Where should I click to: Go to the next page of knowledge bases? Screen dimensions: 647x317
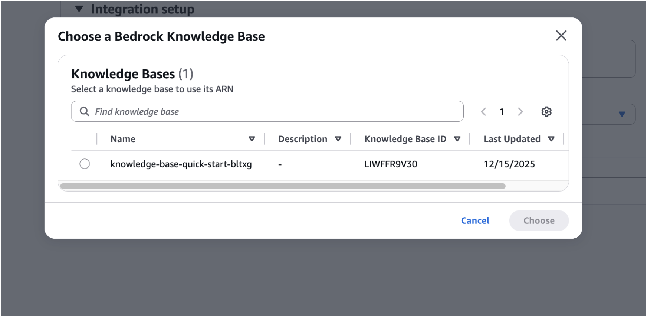tap(520, 112)
